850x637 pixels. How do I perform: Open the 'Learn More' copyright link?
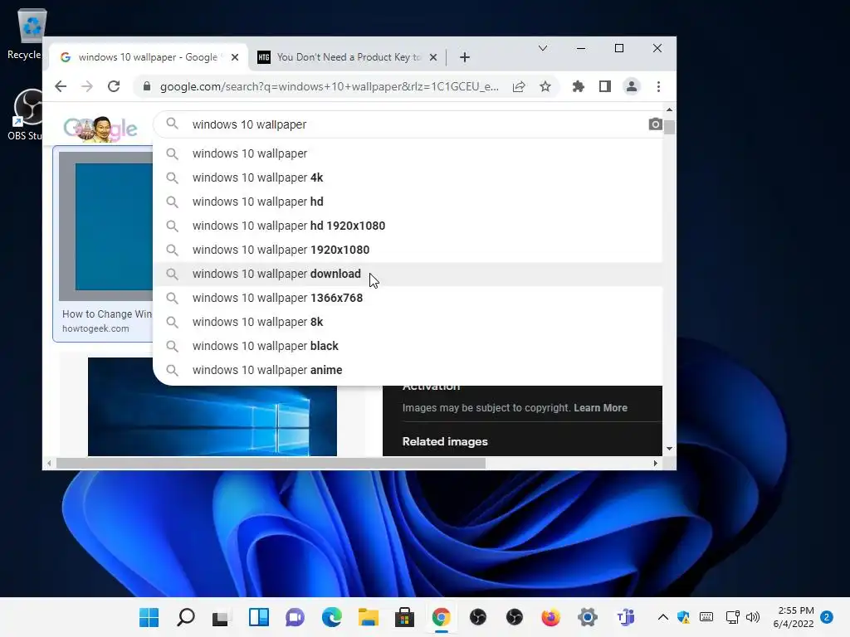[x=600, y=408]
